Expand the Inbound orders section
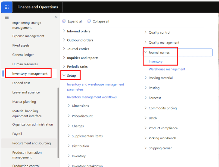219x167 pixels. pos(64,31)
